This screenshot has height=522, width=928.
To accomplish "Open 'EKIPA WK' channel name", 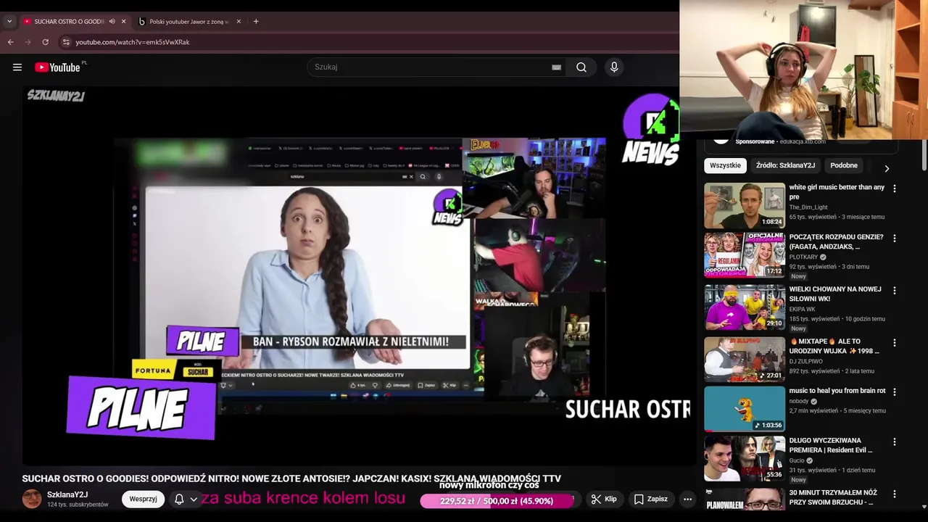I will [802, 309].
